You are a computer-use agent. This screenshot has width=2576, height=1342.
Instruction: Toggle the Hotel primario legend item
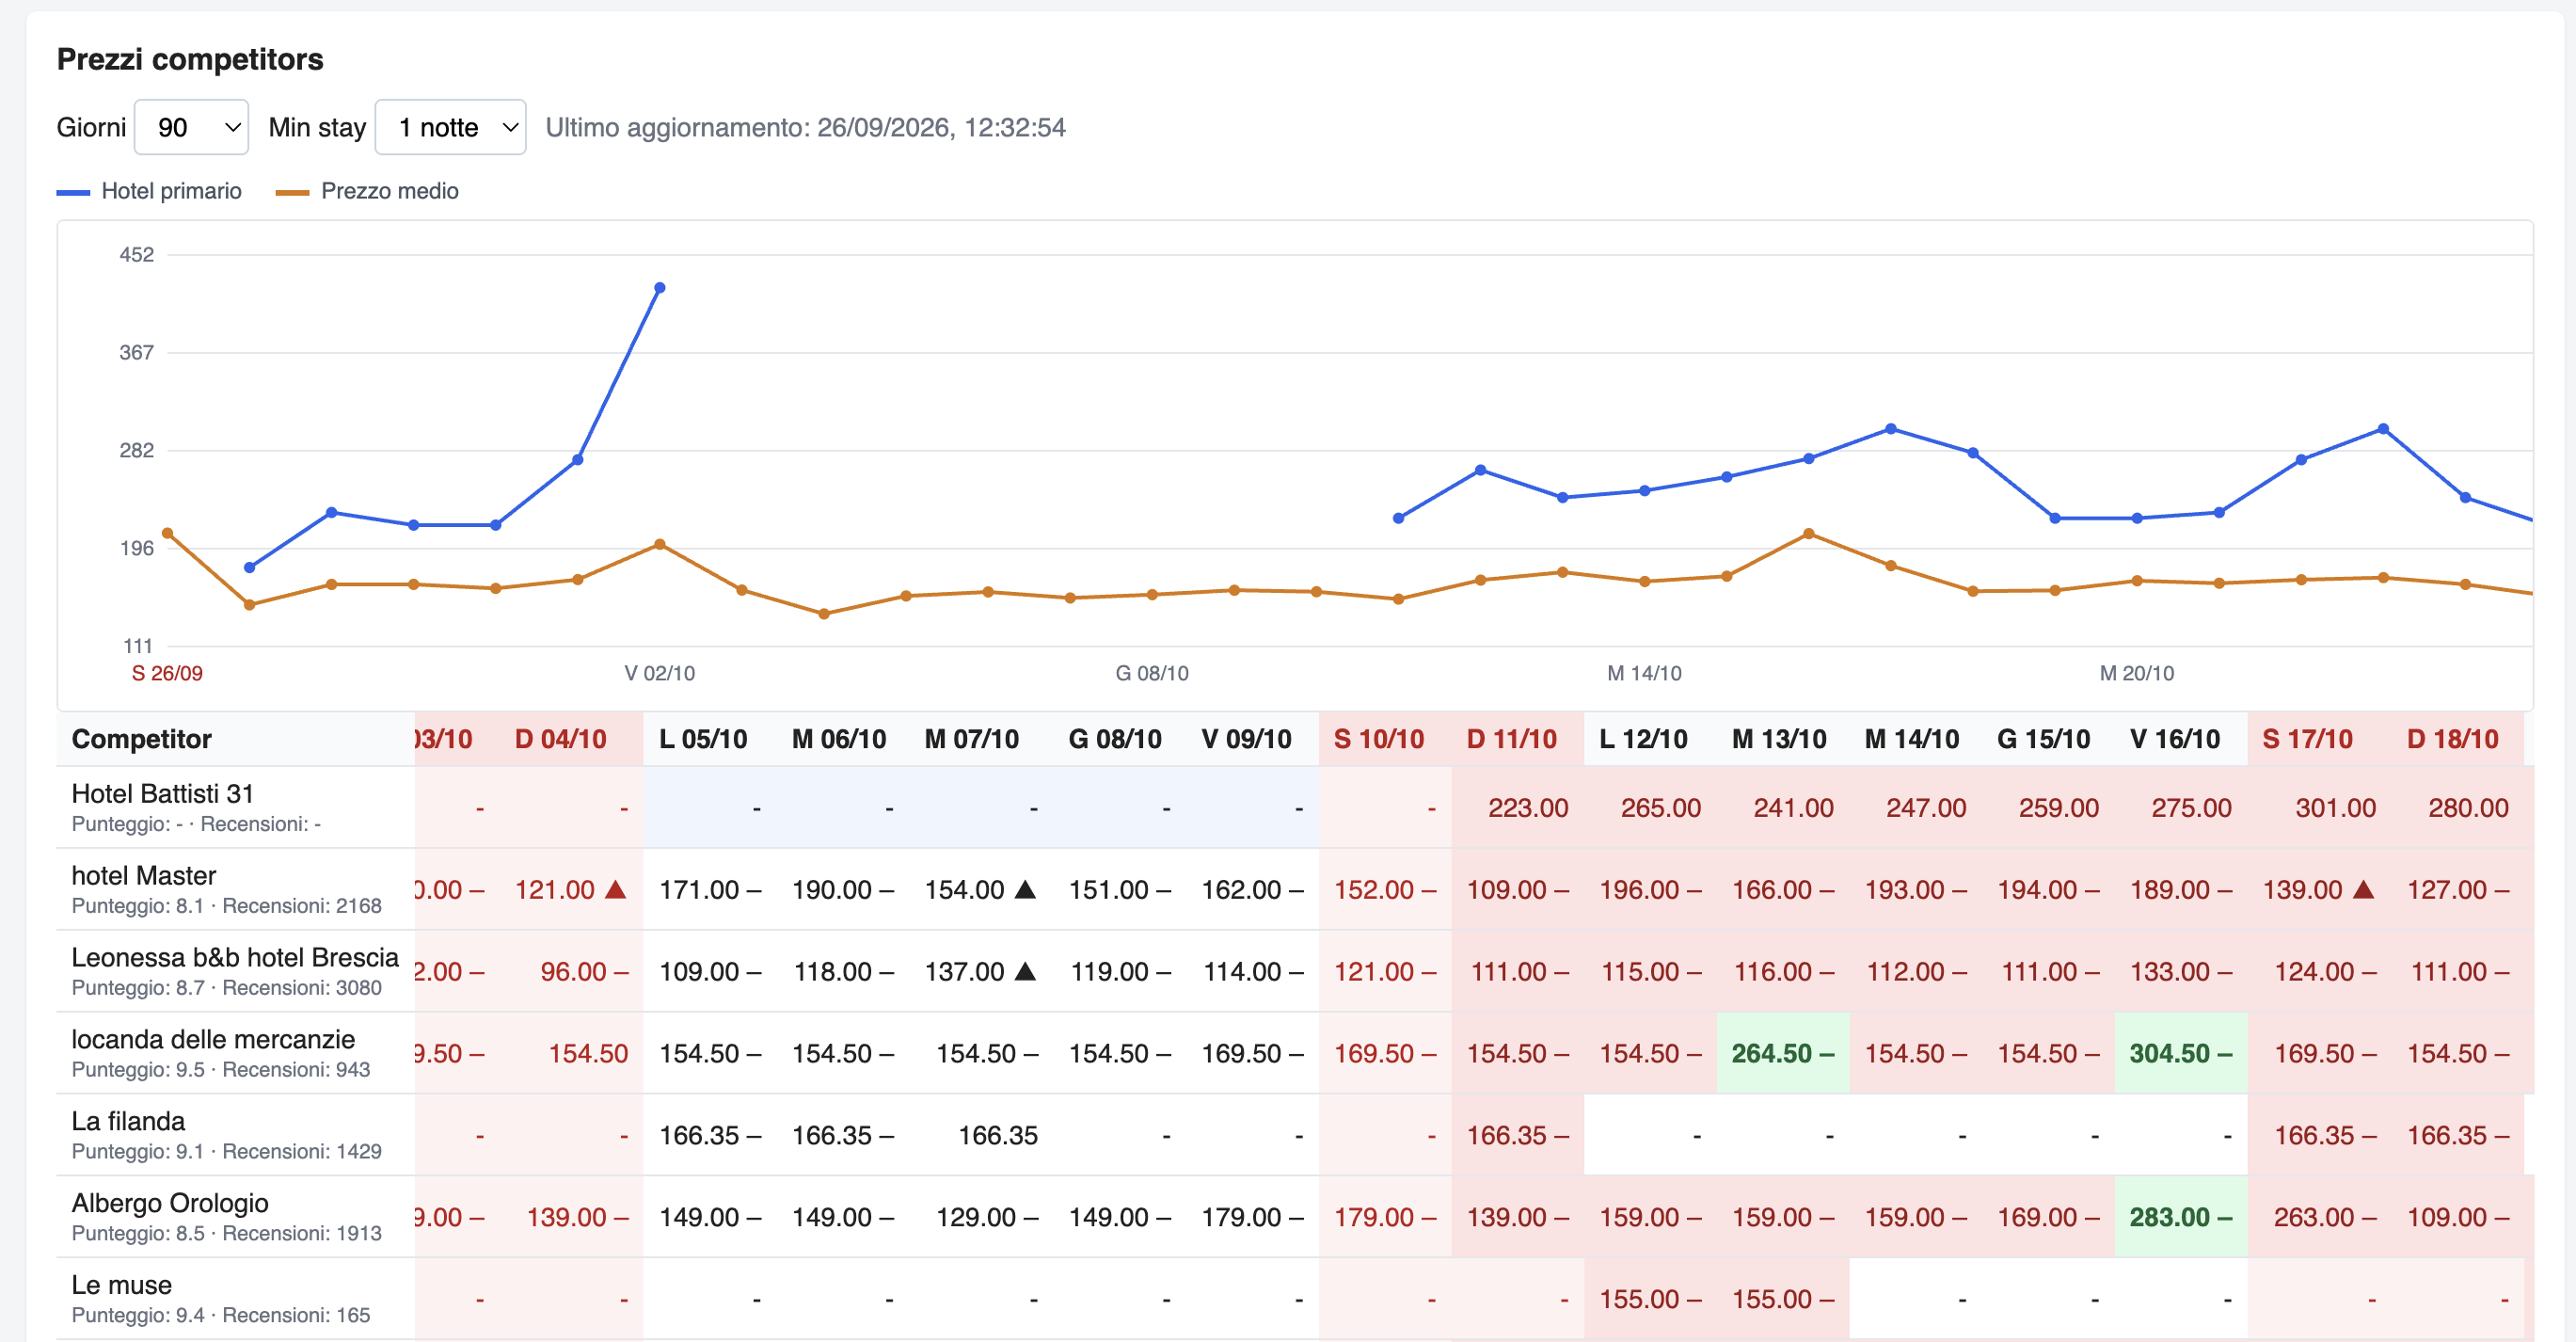pos(149,191)
